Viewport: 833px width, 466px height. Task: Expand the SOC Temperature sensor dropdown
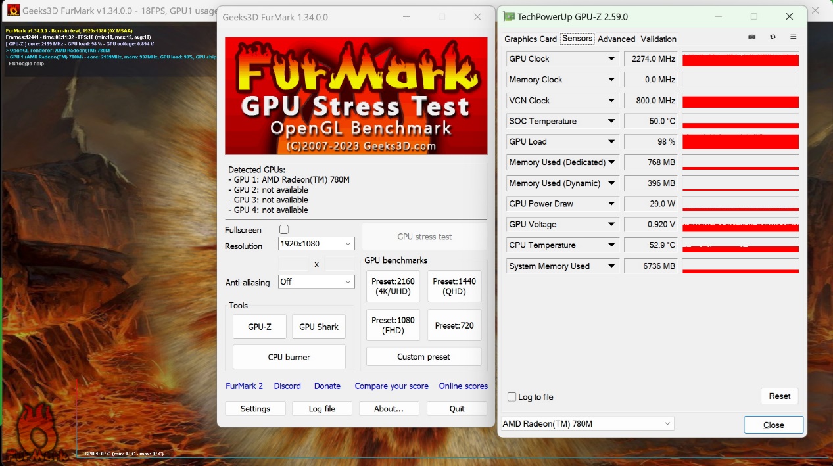tap(611, 121)
